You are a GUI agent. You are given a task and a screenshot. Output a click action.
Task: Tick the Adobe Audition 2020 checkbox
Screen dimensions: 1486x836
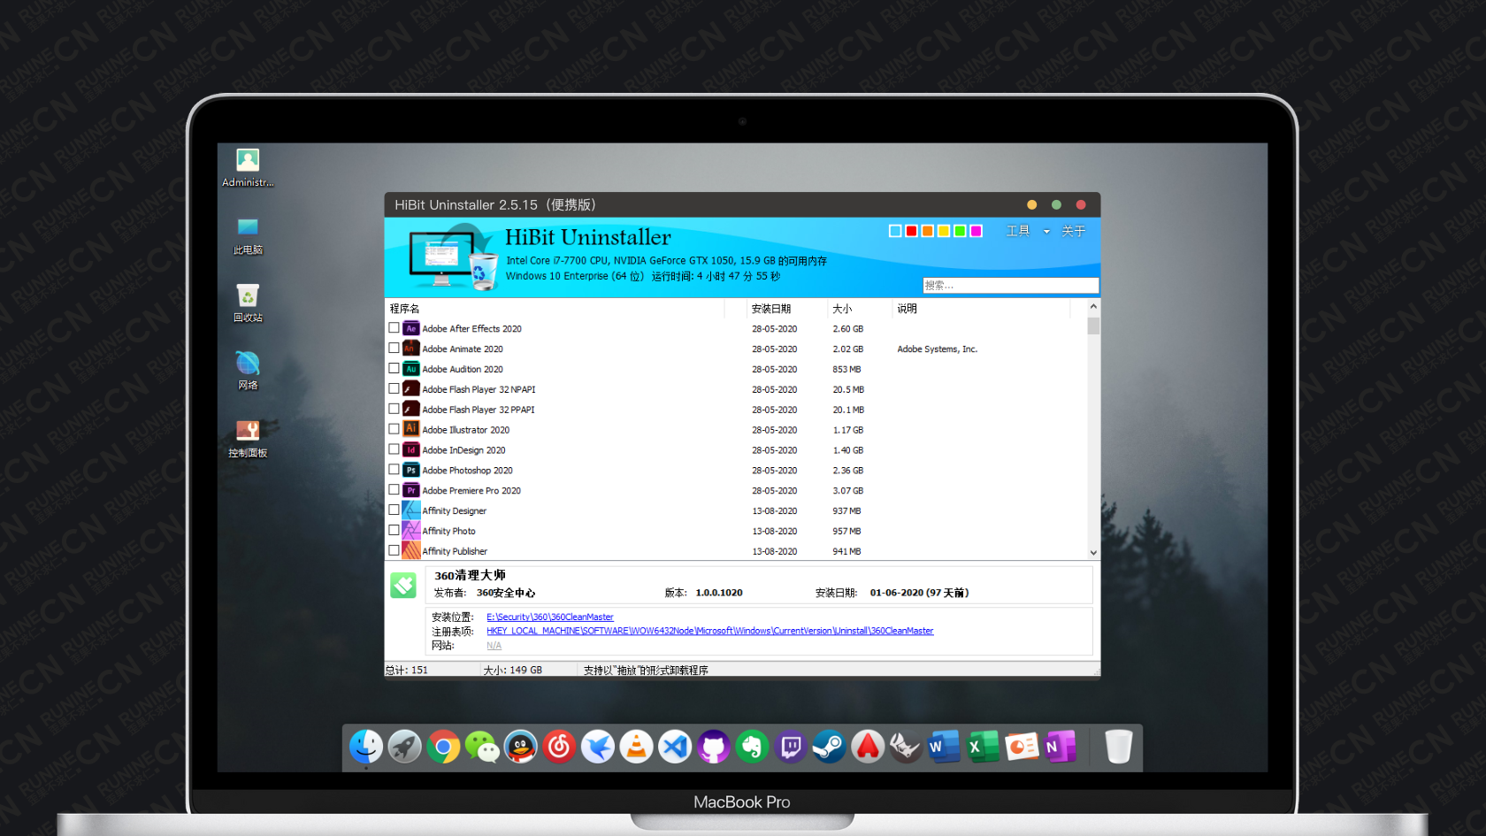pyautogui.click(x=394, y=369)
